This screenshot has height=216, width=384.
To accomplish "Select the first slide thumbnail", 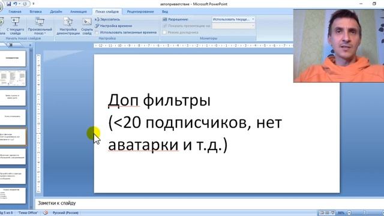I will [13, 59].
